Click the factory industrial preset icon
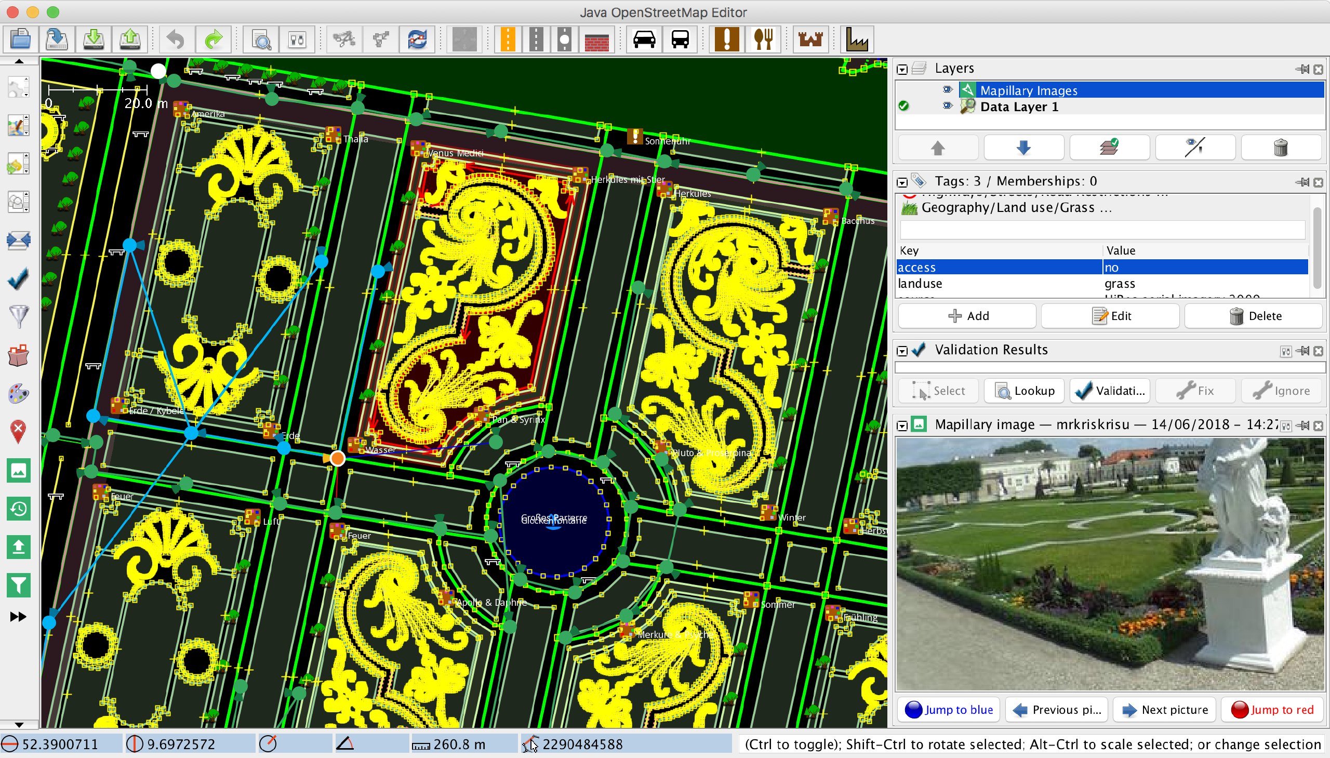1330x758 pixels. [856, 39]
